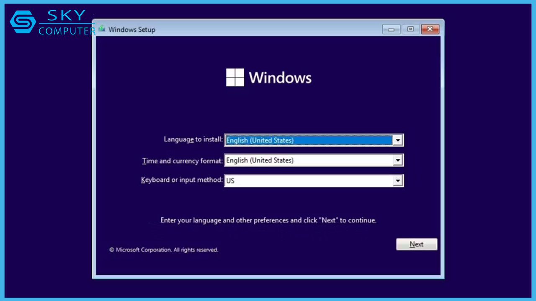The height and width of the screenshot is (301, 536).
Task: Click the "SKY COMPUTER" watermark text
Action: click(67, 24)
